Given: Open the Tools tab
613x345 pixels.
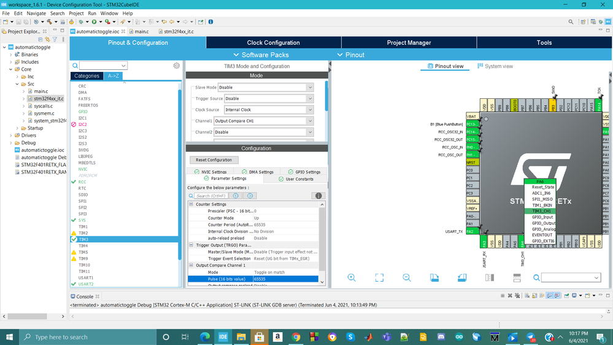Looking at the screenshot, I should tap(544, 42).
